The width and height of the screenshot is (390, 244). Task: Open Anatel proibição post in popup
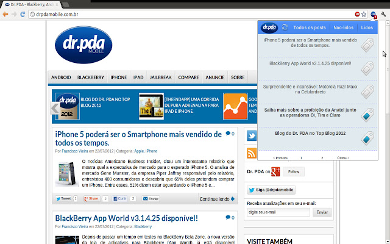[310, 112]
